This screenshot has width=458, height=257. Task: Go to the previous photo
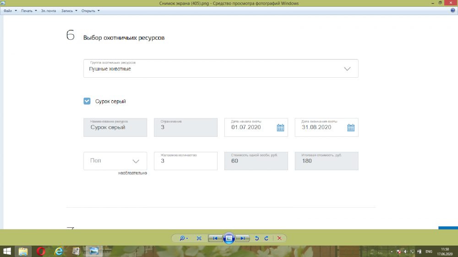tap(215, 238)
